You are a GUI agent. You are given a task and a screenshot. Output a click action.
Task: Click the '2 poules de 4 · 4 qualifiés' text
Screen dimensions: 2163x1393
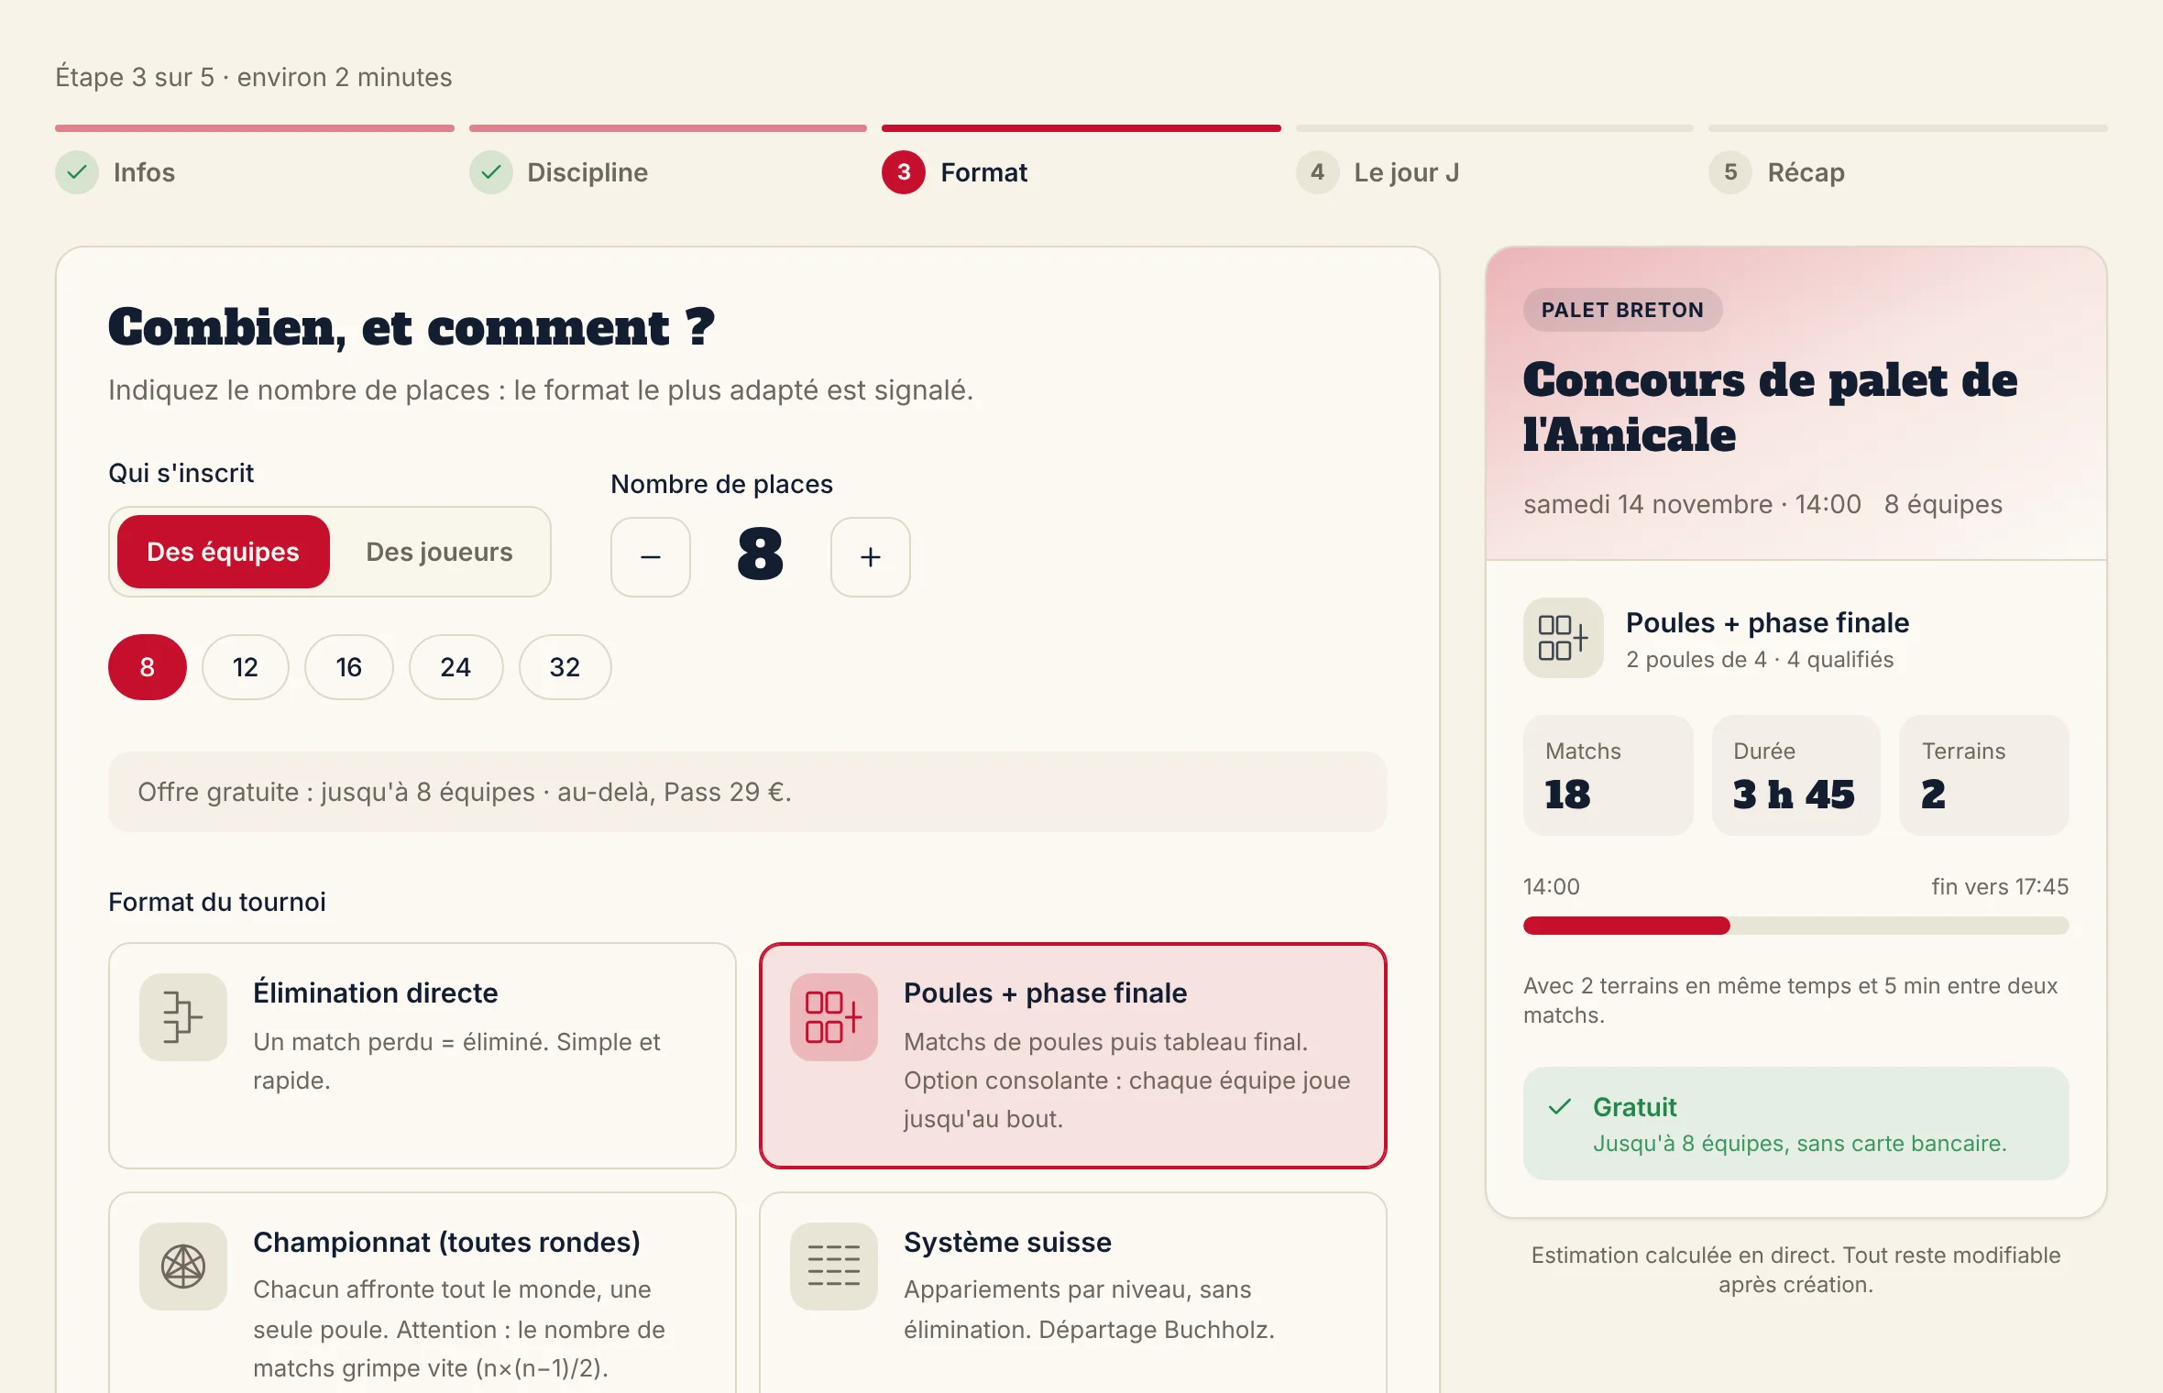[x=1760, y=660]
